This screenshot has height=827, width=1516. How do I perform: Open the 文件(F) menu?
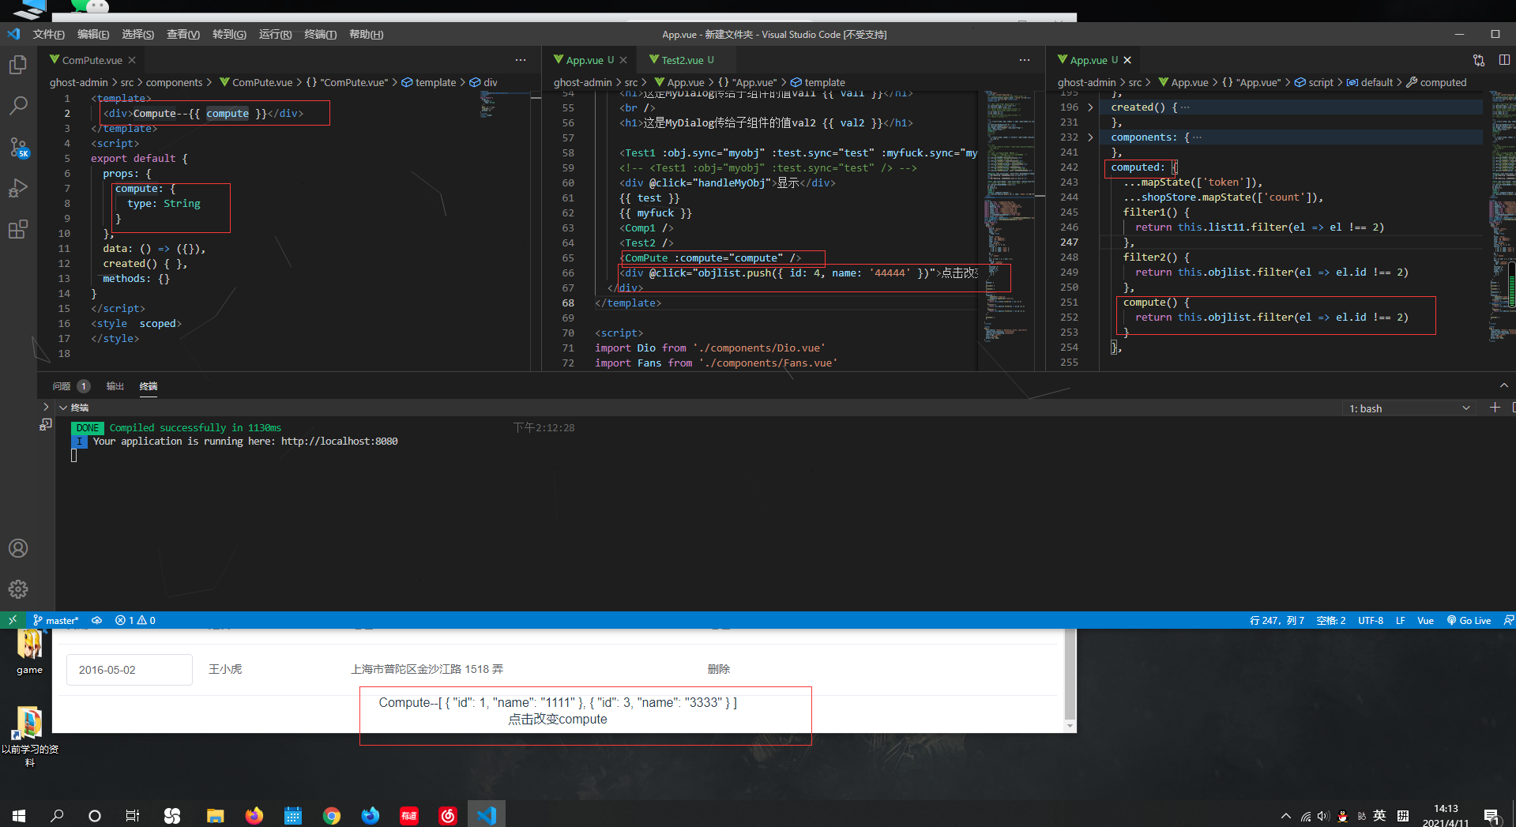point(48,34)
